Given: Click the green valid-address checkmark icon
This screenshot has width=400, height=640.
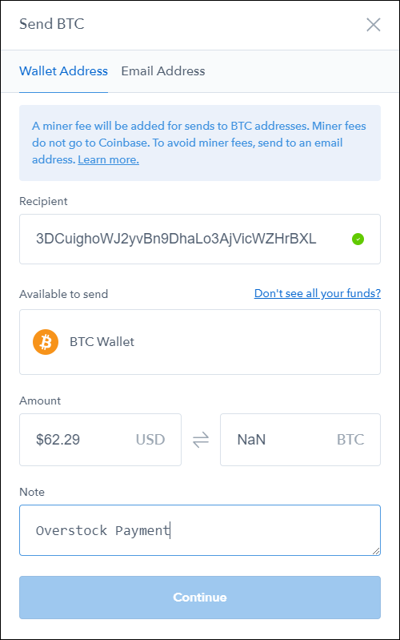Looking at the screenshot, I should tap(358, 239).
